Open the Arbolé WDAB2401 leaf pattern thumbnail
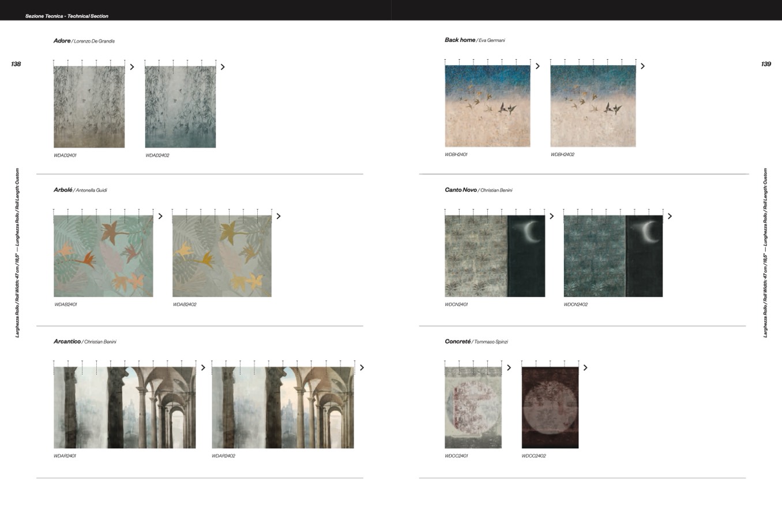The image size is (782, 506). pyautogui.click(x=103, y=256)
